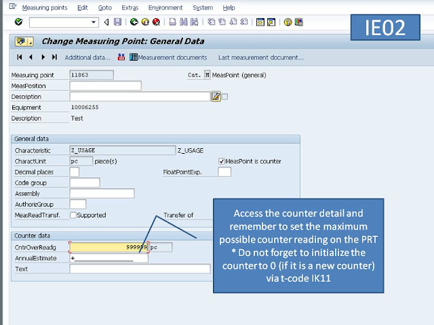Click the FloatPointExp. input field
This screenshot has height=325, width=434.
224,172
